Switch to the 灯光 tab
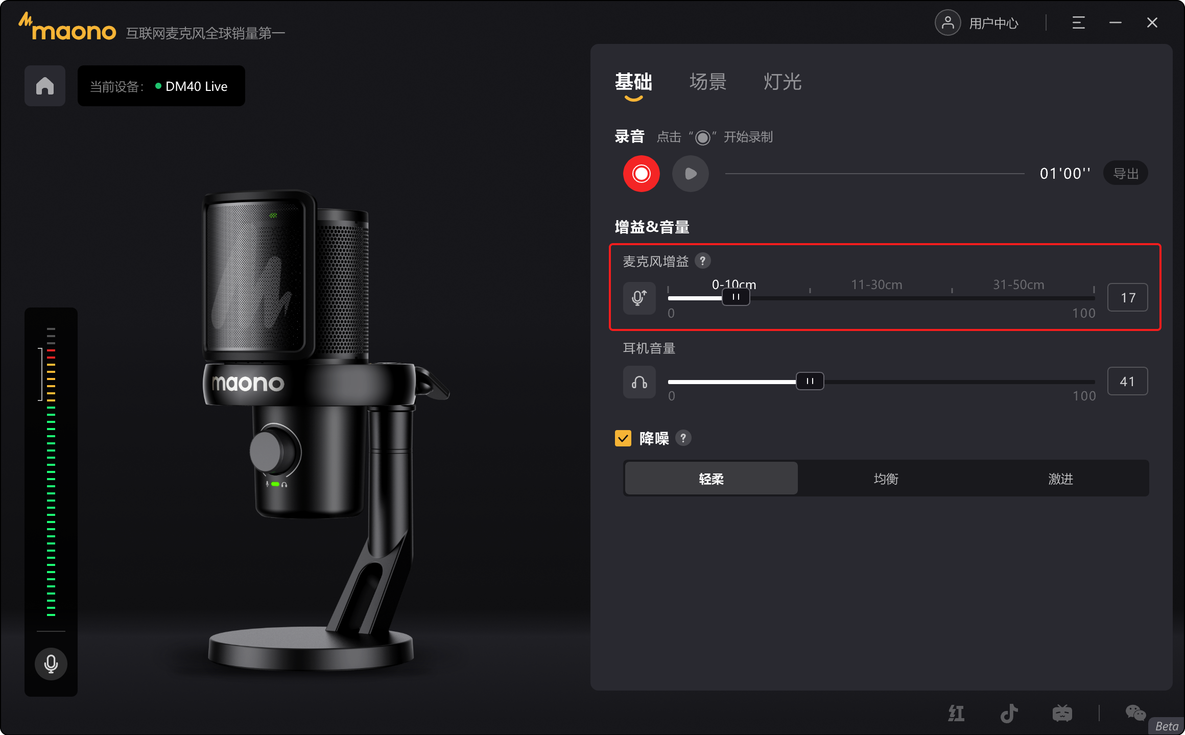This screenshot has width=1185, height=735. (x=783, y=82)
